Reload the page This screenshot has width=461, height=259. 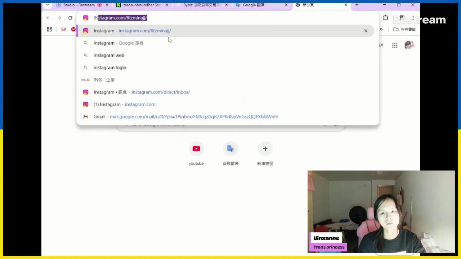[x=70, y=18]
